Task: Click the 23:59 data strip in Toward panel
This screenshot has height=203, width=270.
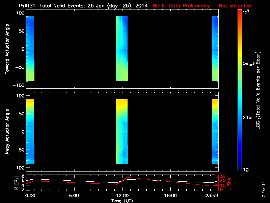Action: pos(215,49)
